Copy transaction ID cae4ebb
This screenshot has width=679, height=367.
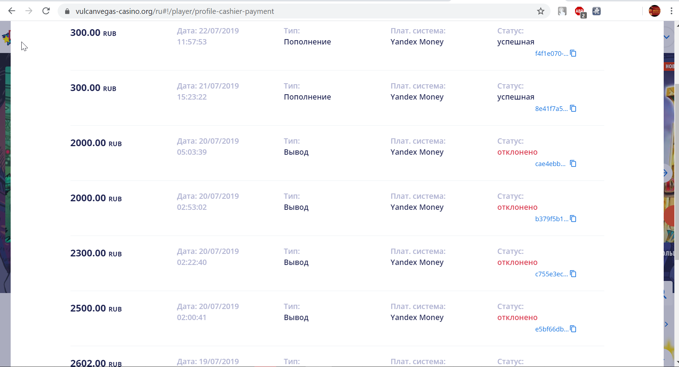[573, 164]
